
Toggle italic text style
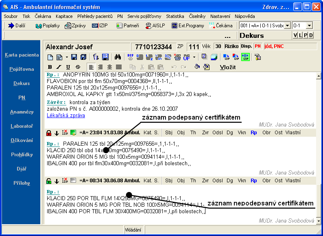[x=59, y=67]
